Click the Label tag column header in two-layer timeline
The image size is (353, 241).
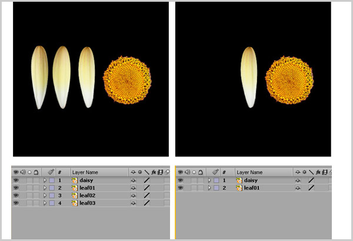[x=215, y=172]
